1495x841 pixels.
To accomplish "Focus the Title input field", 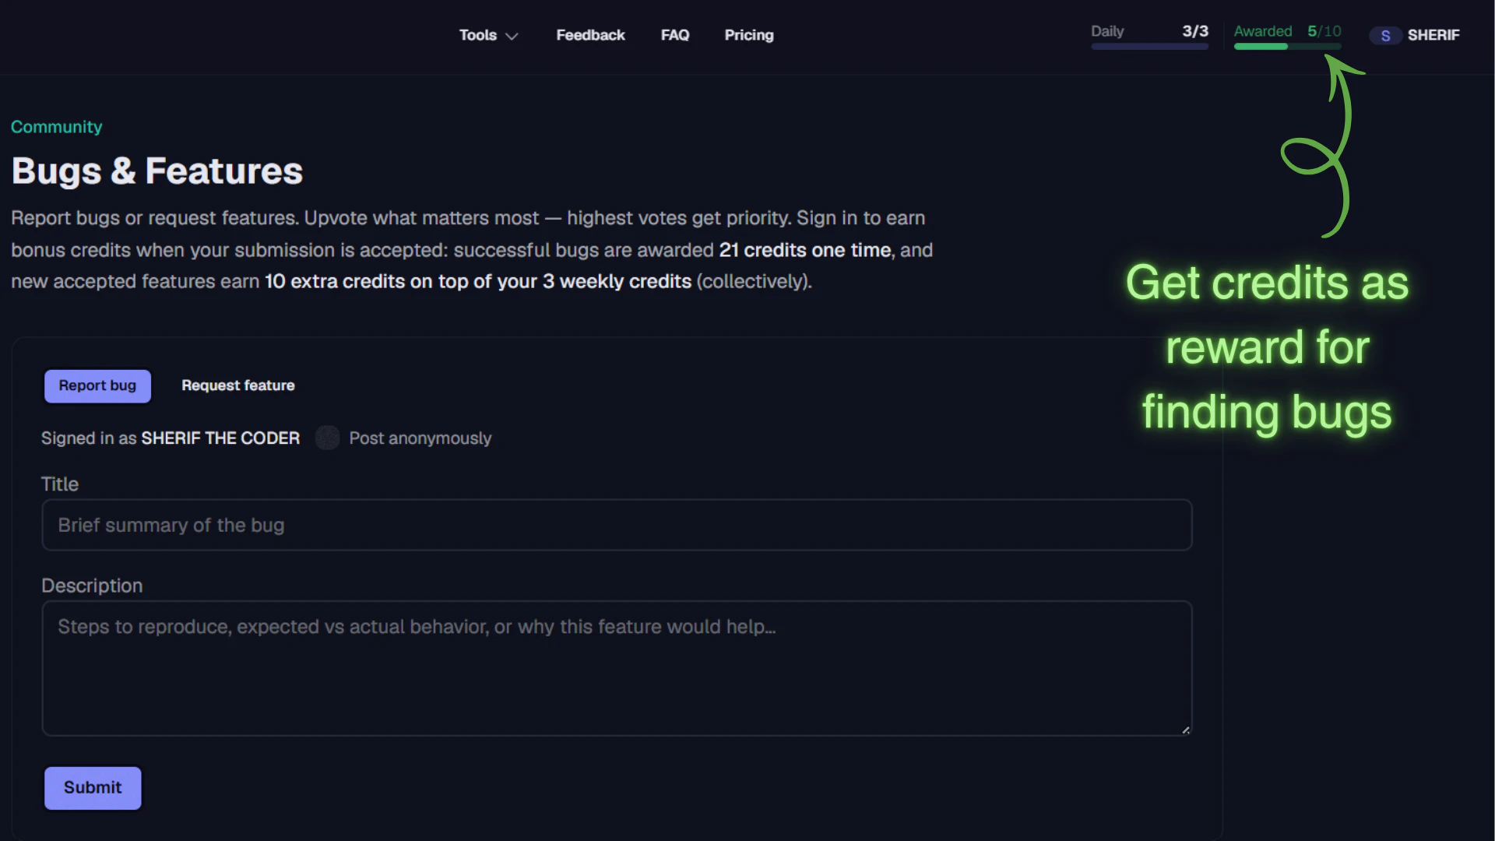I will click(617, 525).
